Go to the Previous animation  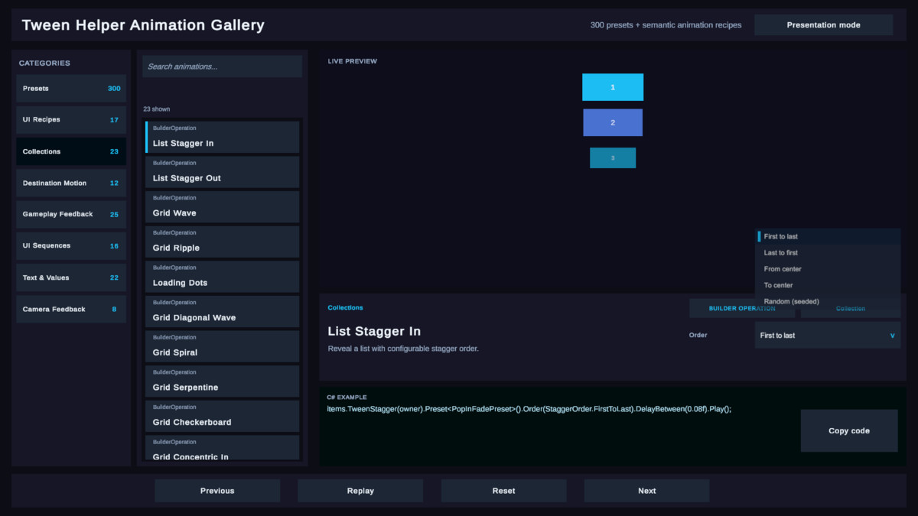[x=217, y=491]
